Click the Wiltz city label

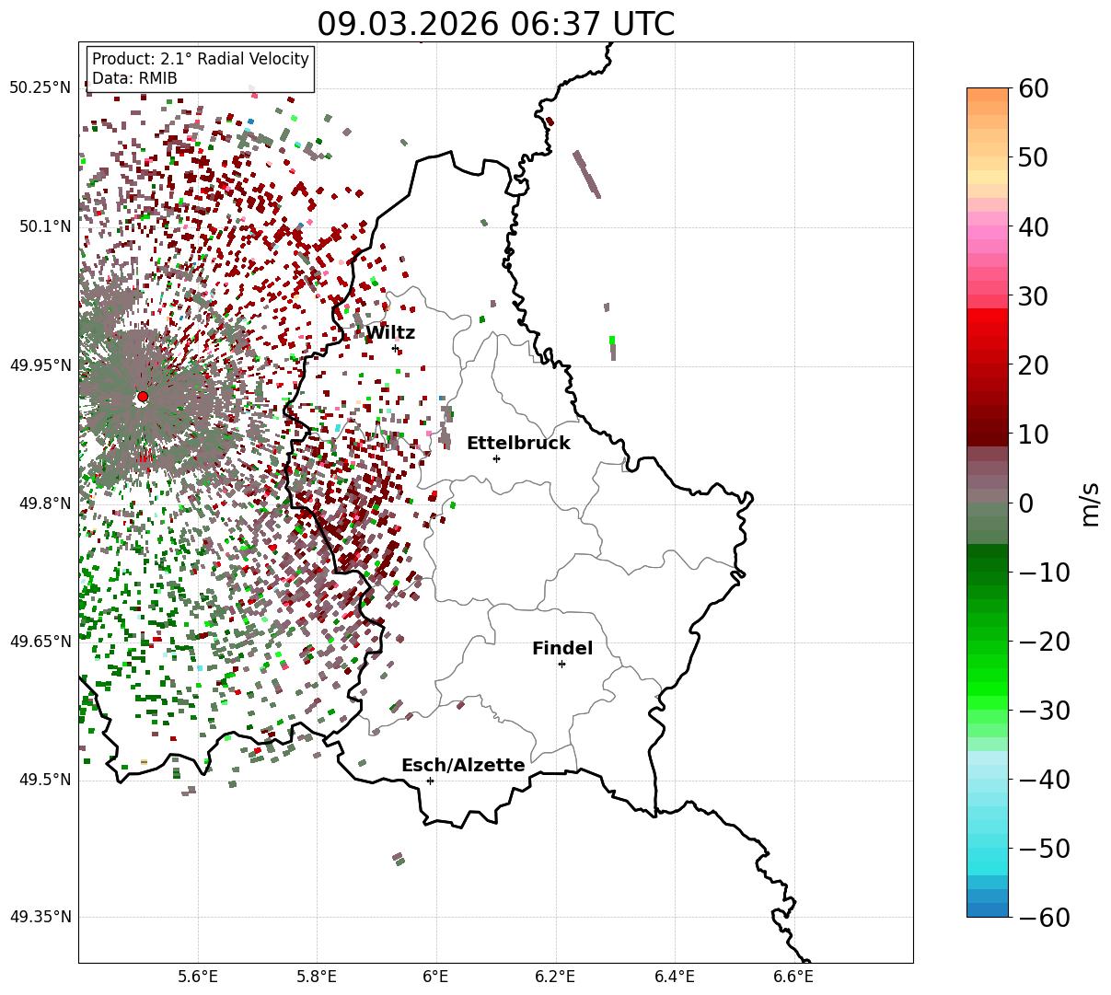coord(390,332)
